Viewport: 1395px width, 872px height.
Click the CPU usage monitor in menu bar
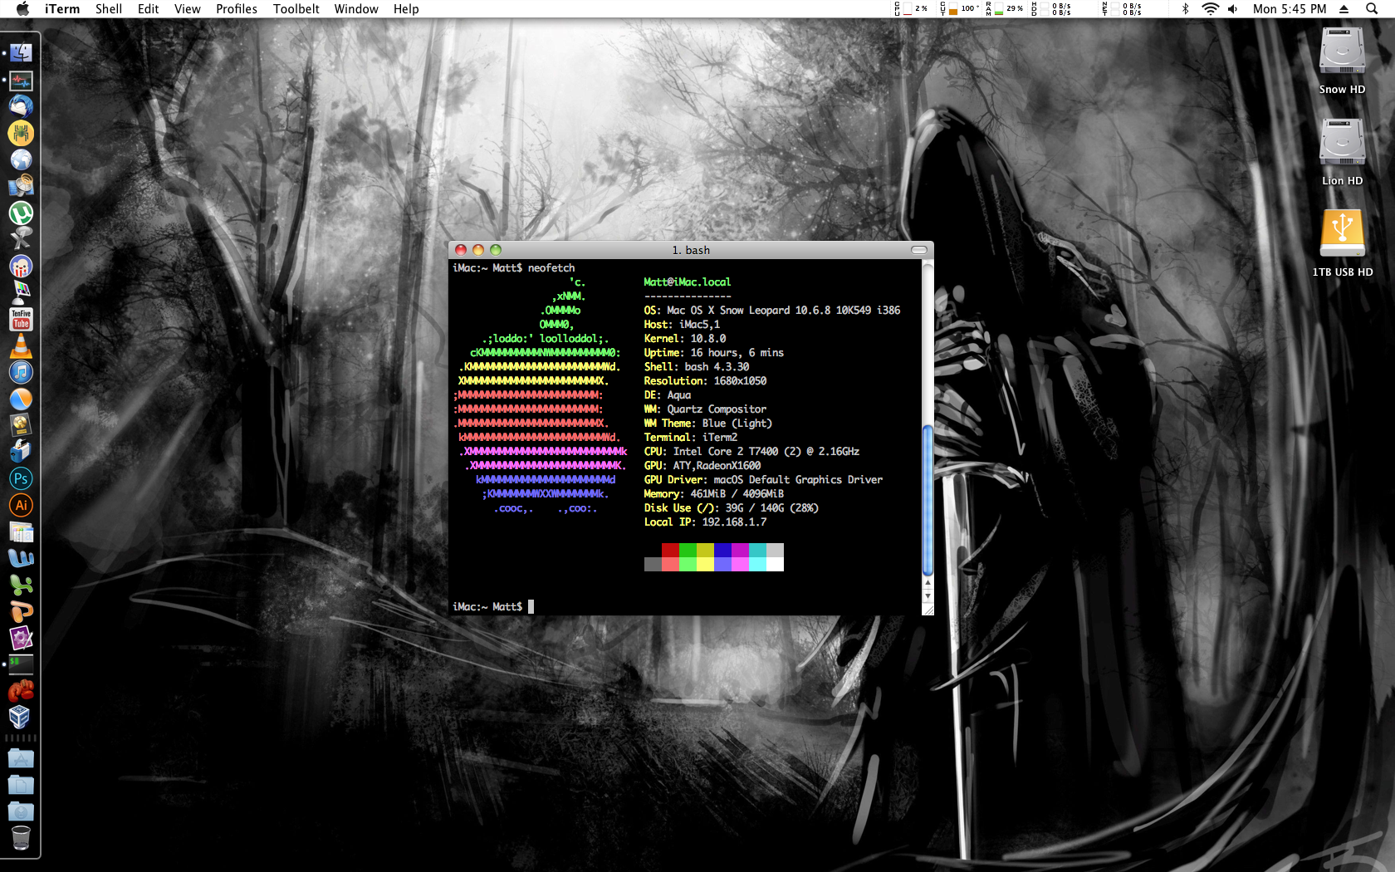[x=911, y=9]
